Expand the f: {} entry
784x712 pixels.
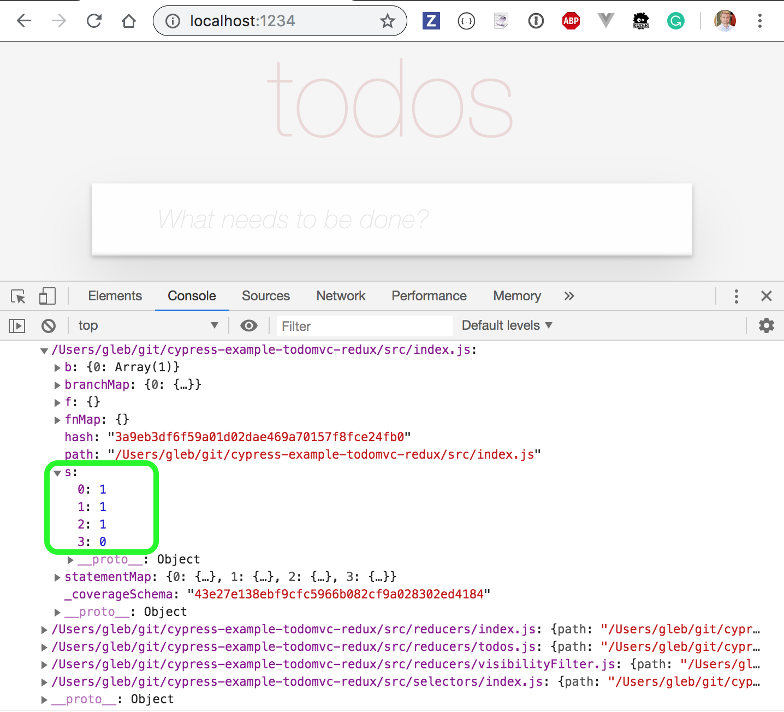[57, 402]
